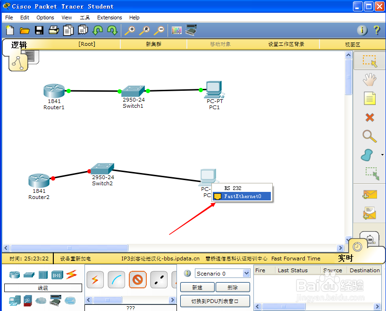This screenshot has width=386, height=311.
Task: Open the Extensions menu
Action: coord(109,17)
